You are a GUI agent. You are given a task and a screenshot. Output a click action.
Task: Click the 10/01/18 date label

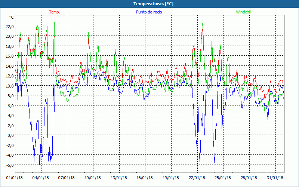point(93,178)
